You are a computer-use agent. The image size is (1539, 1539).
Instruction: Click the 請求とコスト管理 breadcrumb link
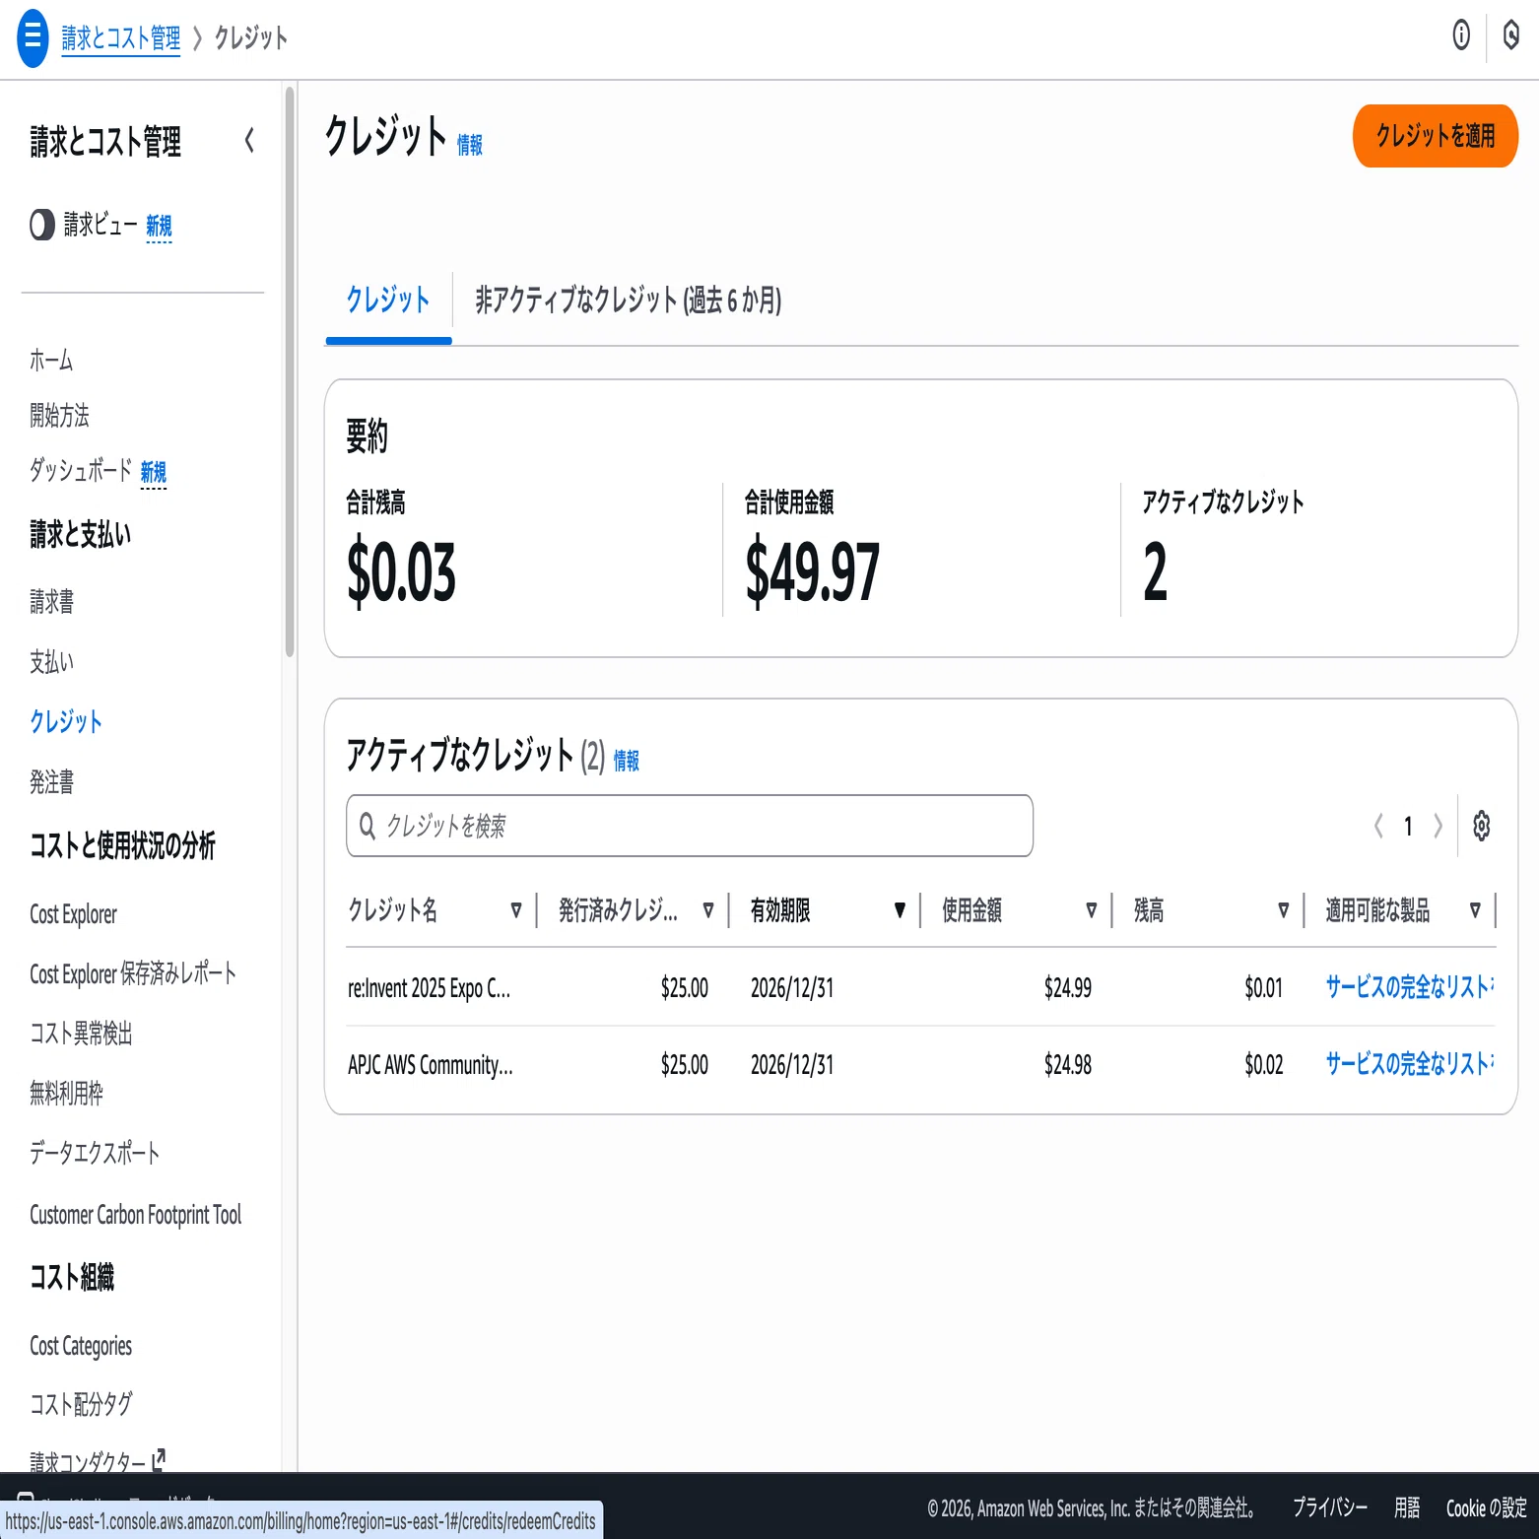click(x=121, y=38)
